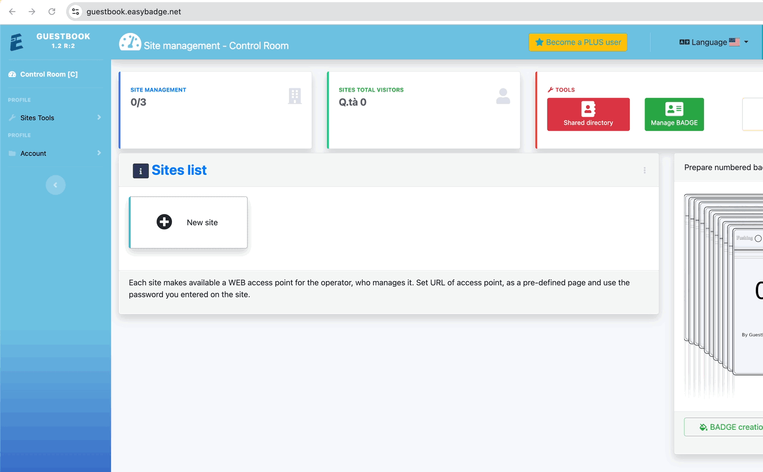Click the Manage BADGE green button
This screenshot has width=763, height=472.
pos(674,114)
